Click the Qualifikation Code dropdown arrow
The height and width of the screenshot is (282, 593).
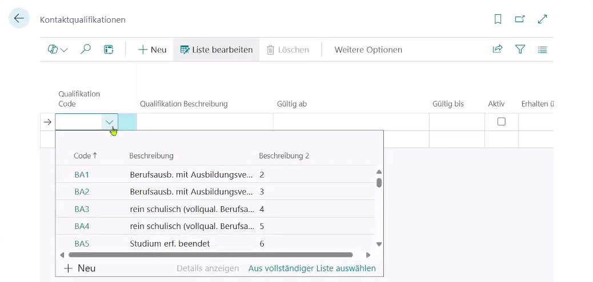109,122
